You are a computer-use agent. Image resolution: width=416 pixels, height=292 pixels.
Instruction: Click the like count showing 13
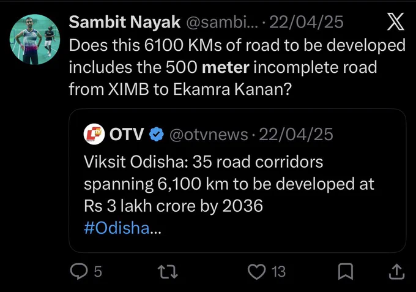tap(278, 272)
